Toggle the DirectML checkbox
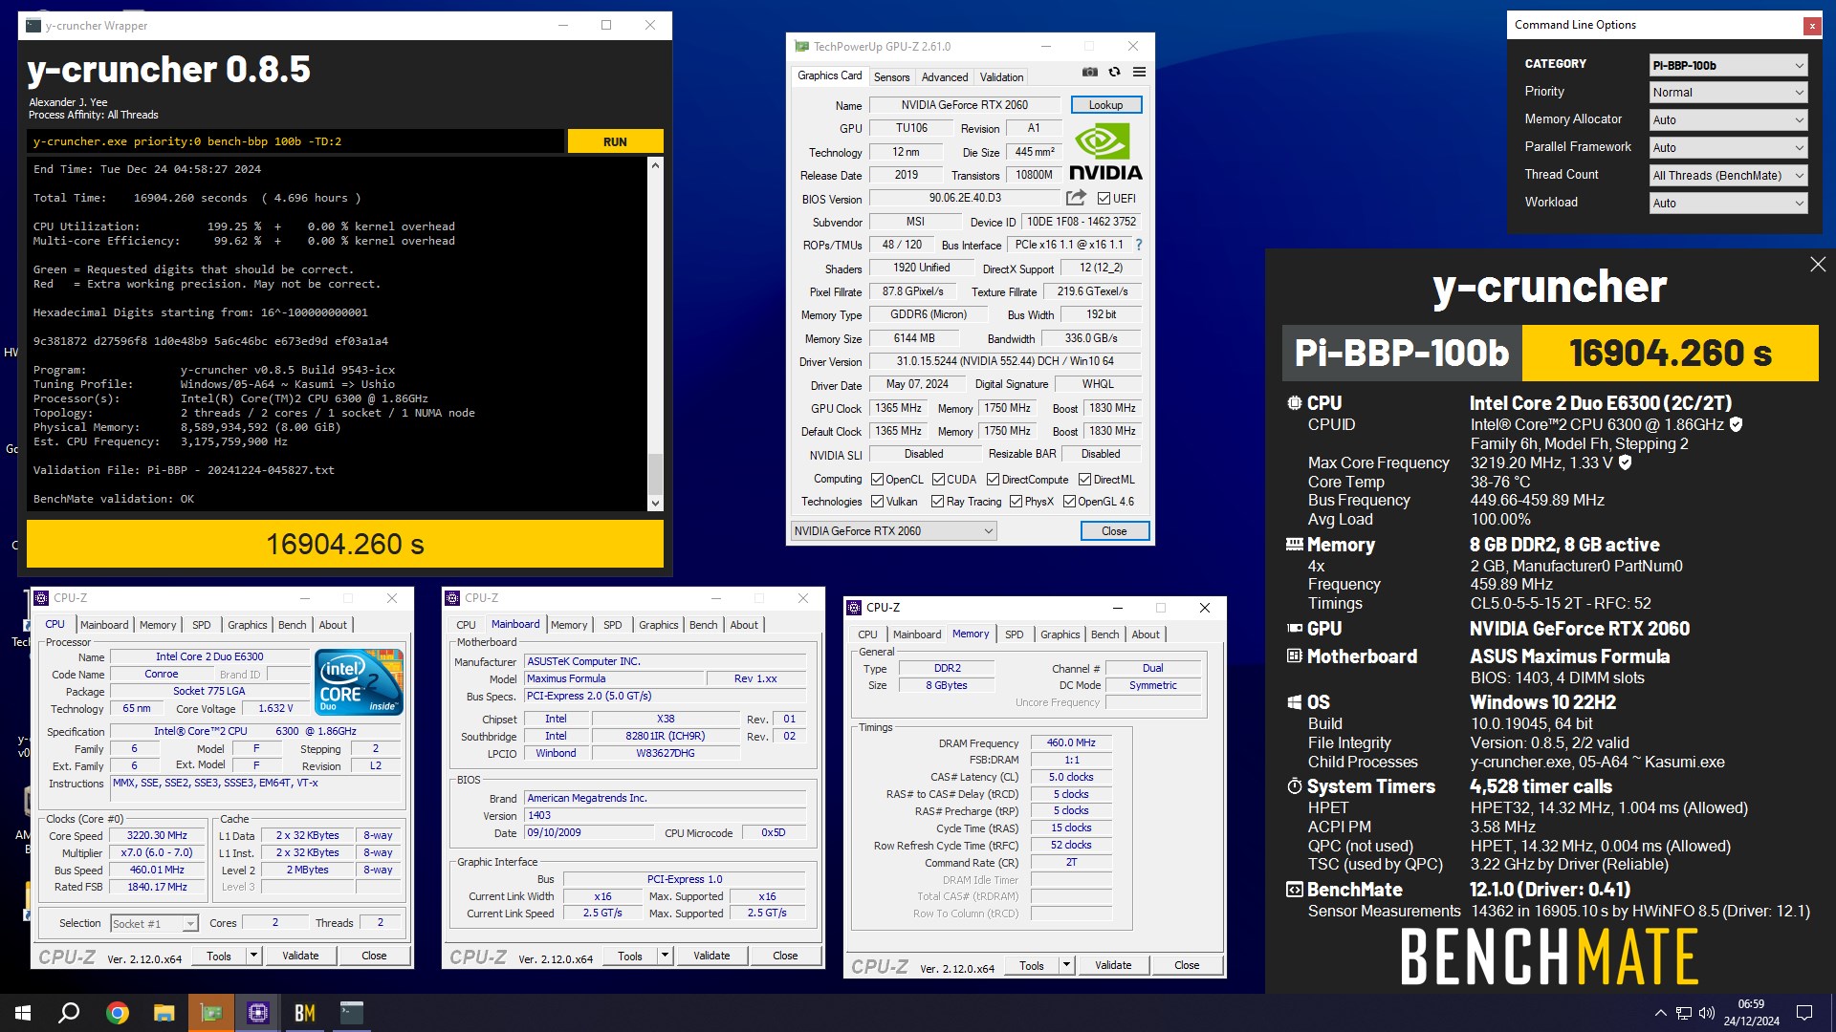 1084,480
